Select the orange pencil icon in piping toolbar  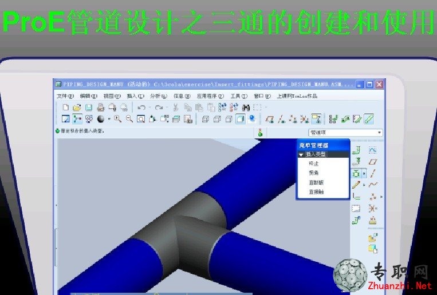pos(356,185)
